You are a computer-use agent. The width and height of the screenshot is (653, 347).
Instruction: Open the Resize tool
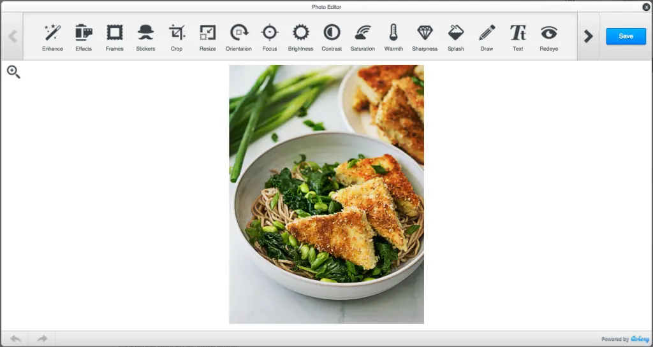click(207, 38)
